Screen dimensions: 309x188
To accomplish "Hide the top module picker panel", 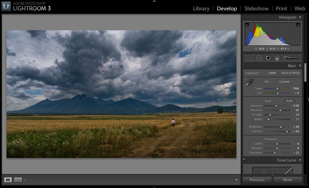I will tap(154, 1).
